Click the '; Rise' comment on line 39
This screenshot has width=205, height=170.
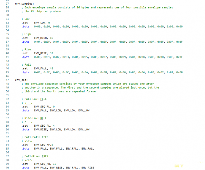coord(26,49)
